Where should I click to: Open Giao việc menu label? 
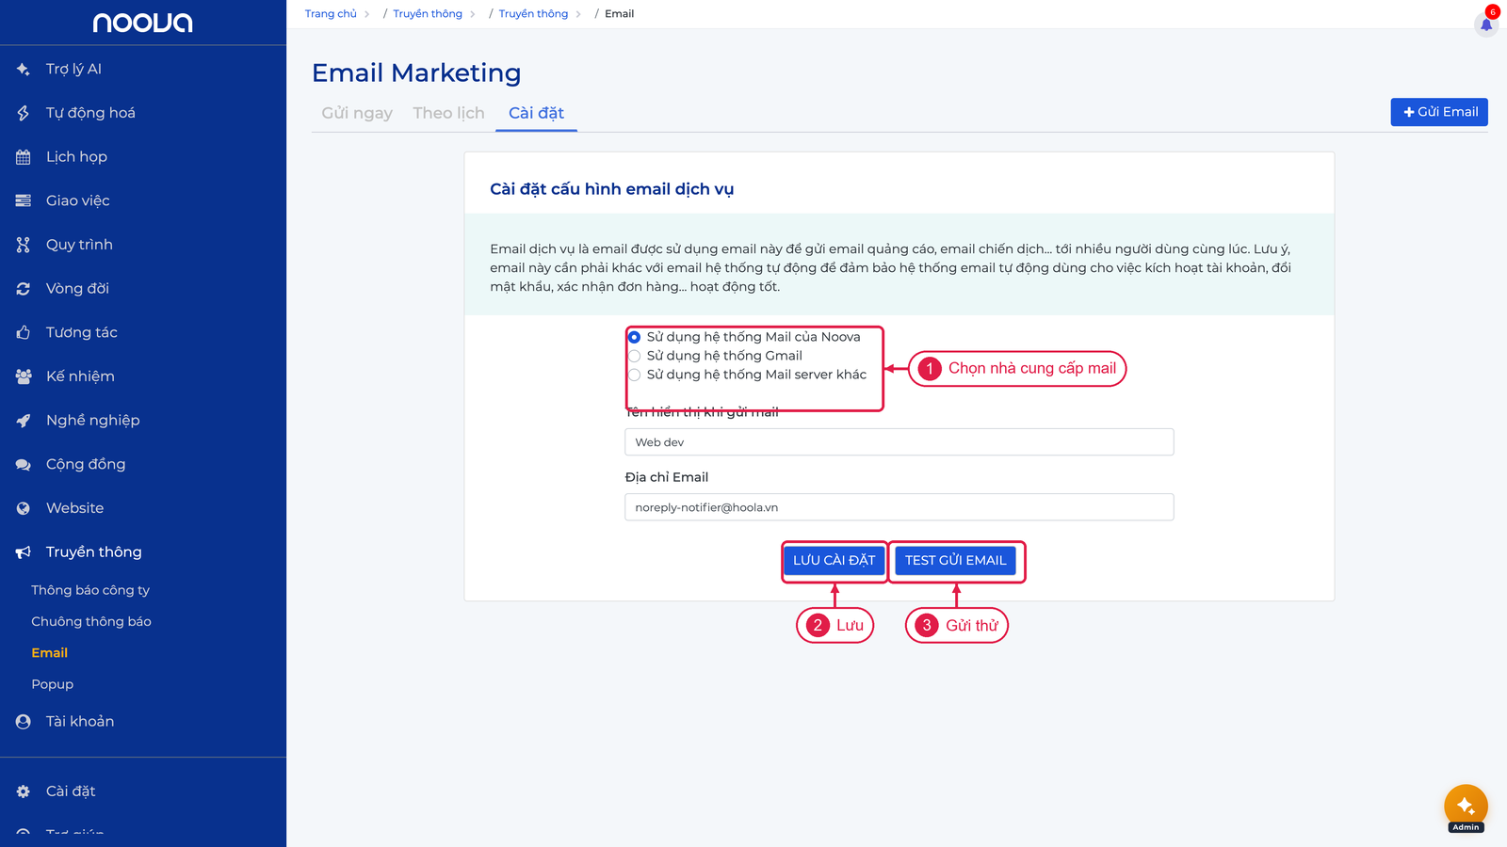coord(78,200)
